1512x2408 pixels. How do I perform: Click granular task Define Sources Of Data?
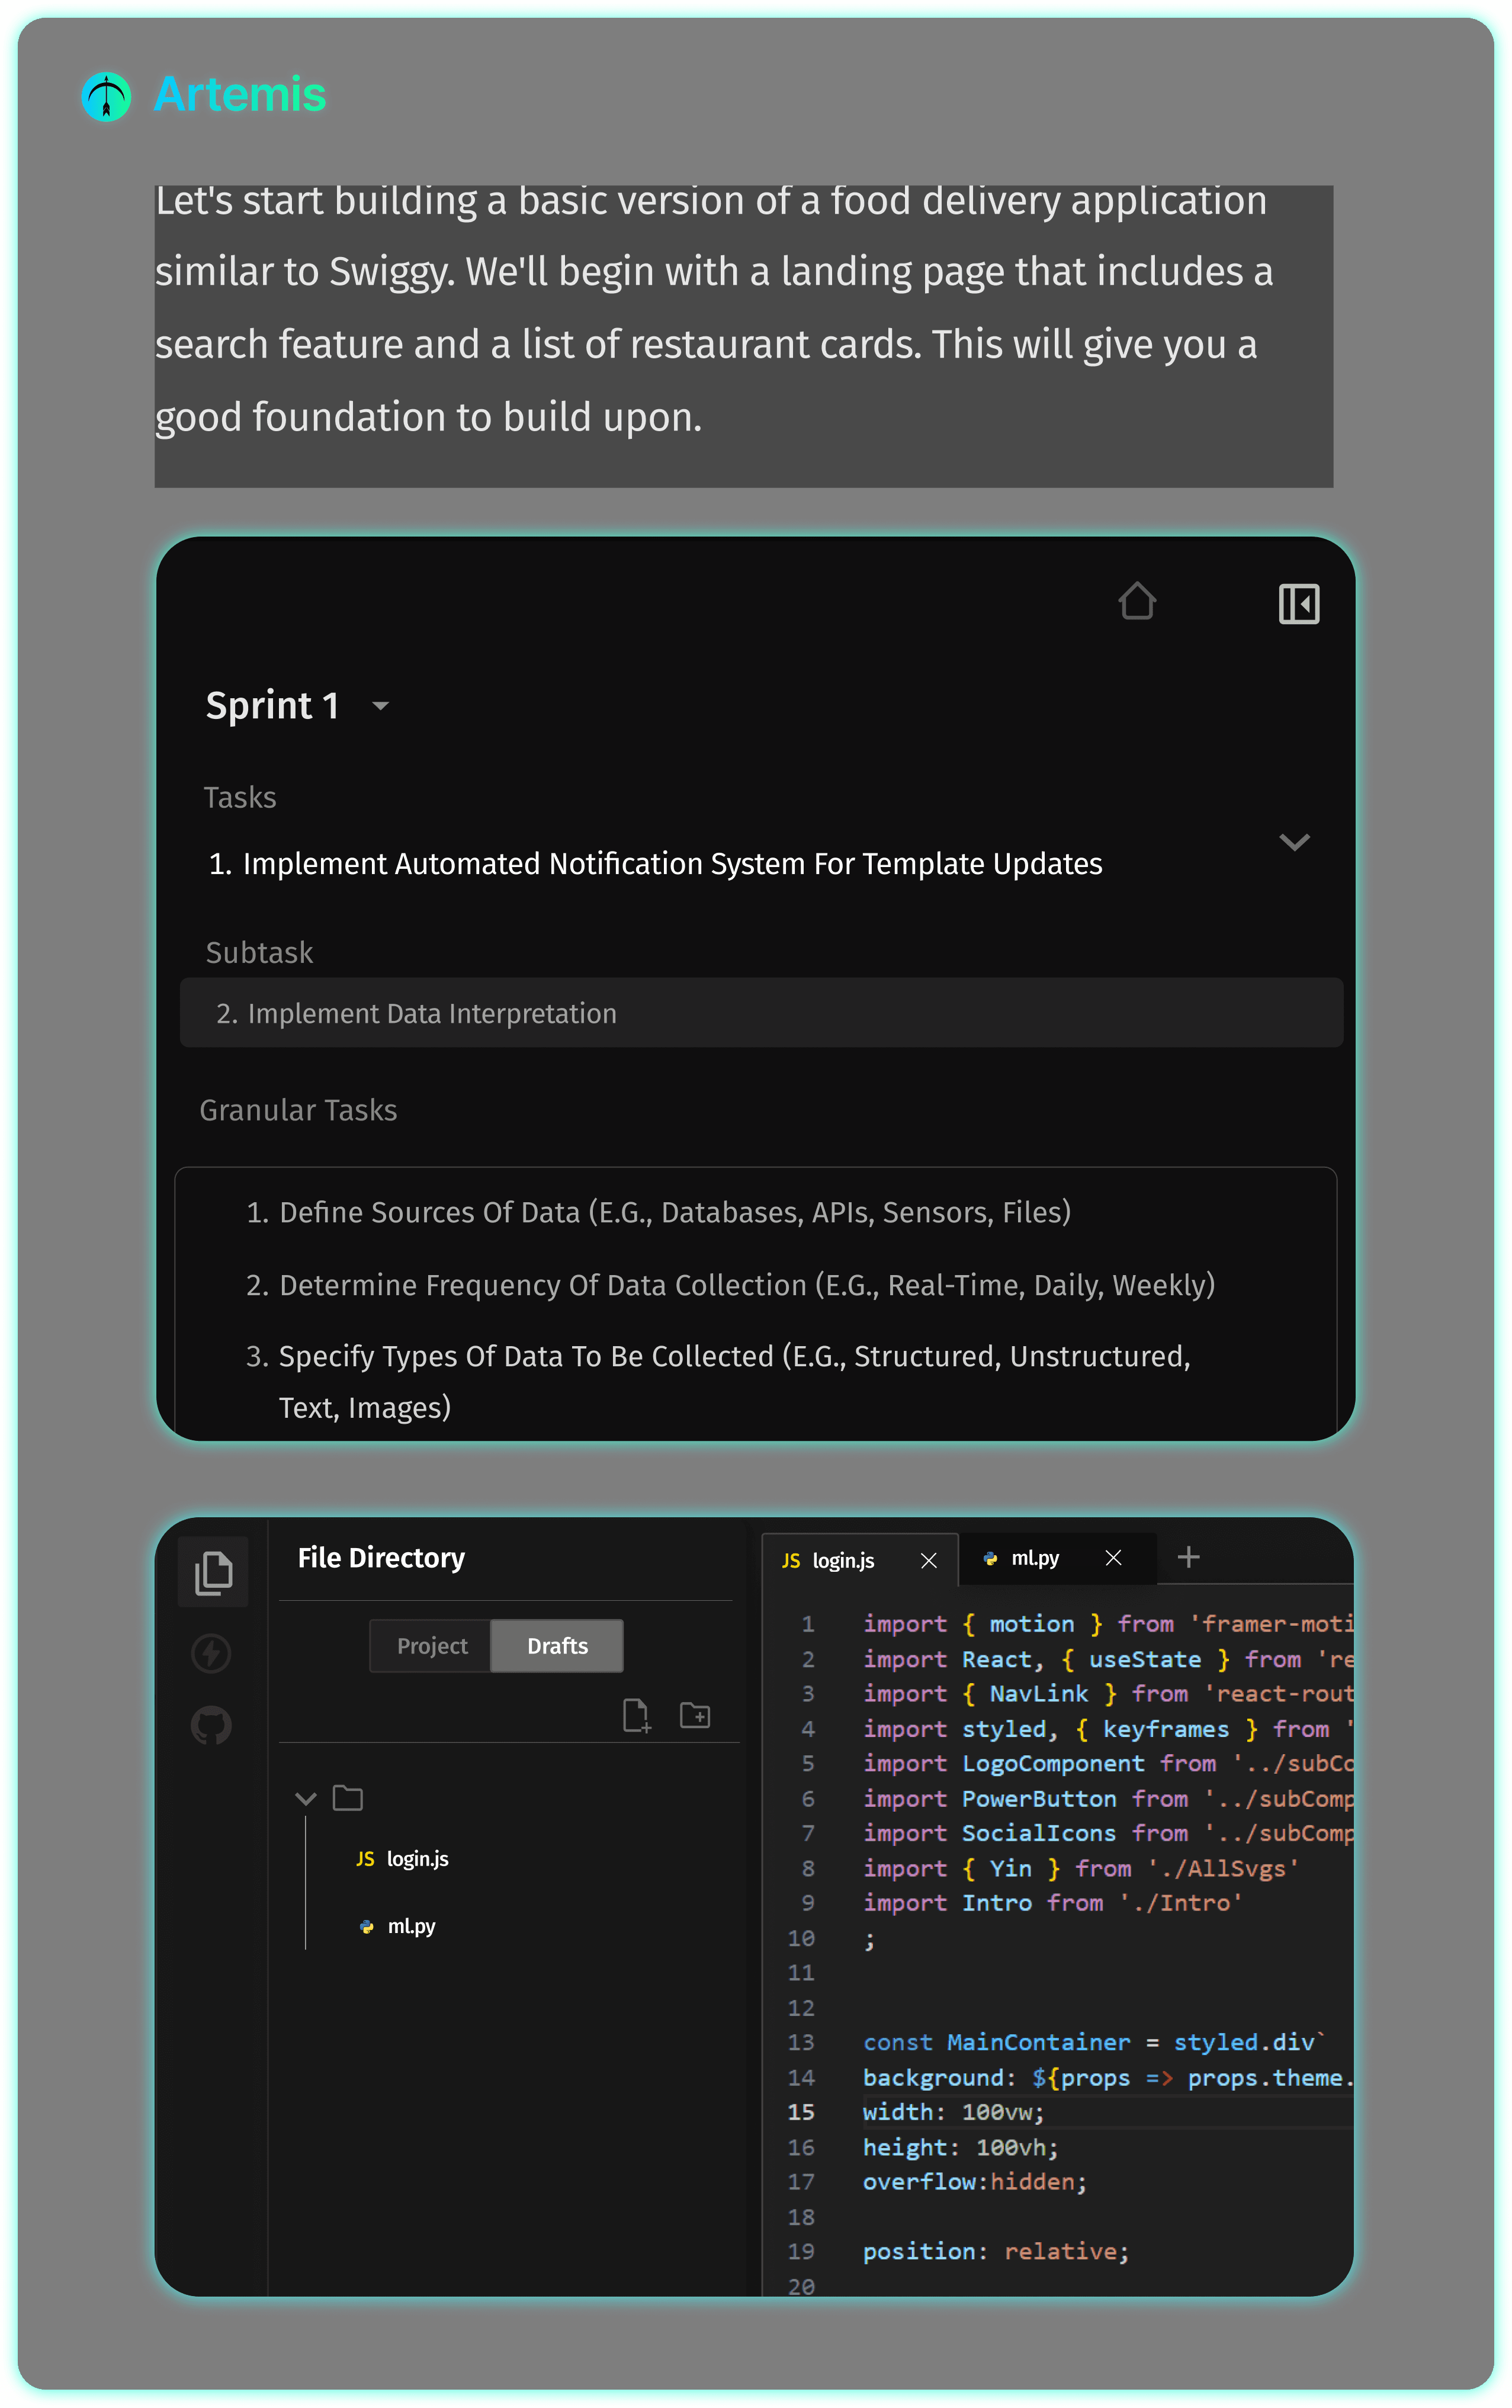click(x=658, y=1212)
